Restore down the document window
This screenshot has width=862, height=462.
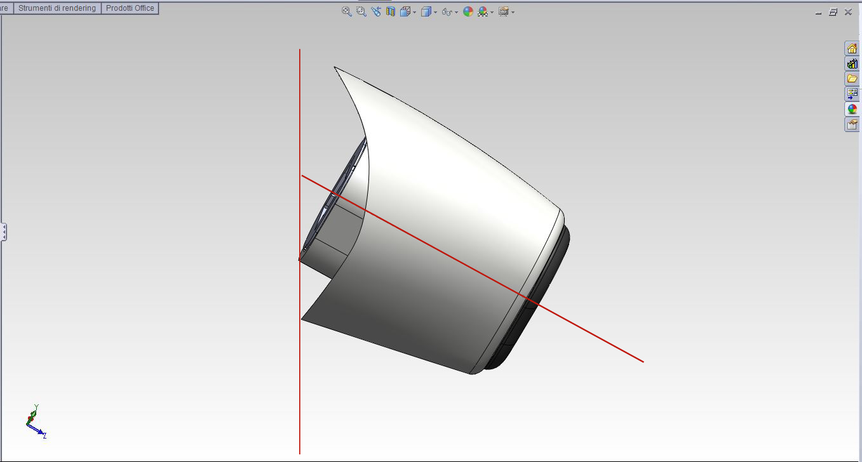[833, 12]
